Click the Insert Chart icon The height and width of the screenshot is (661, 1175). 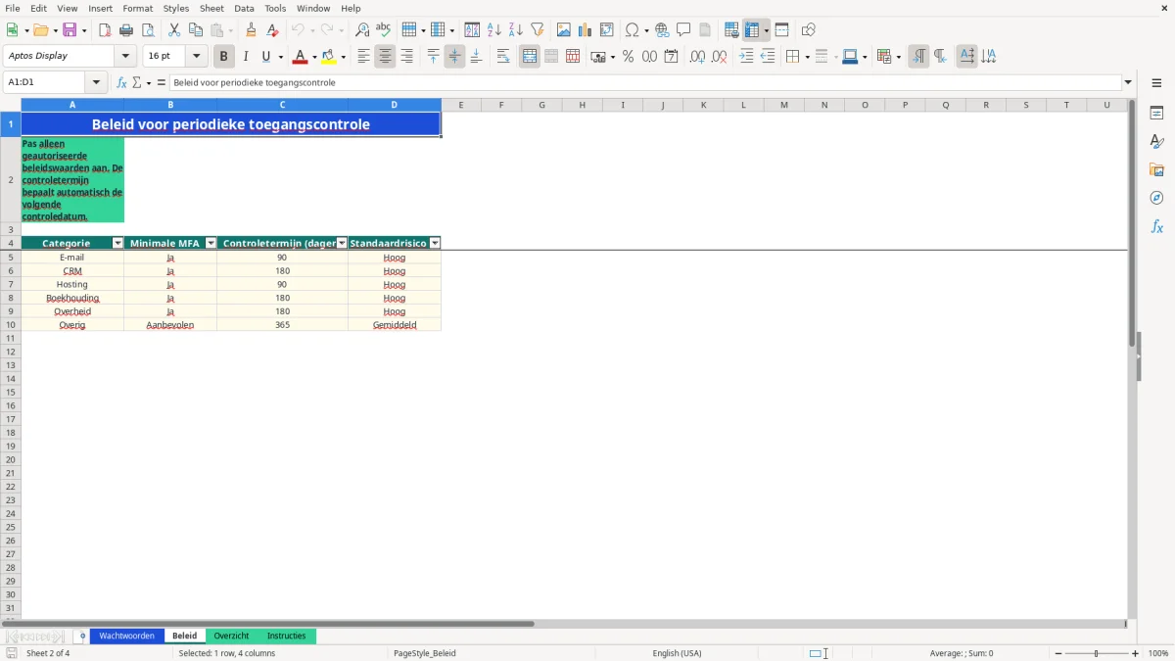586,30
